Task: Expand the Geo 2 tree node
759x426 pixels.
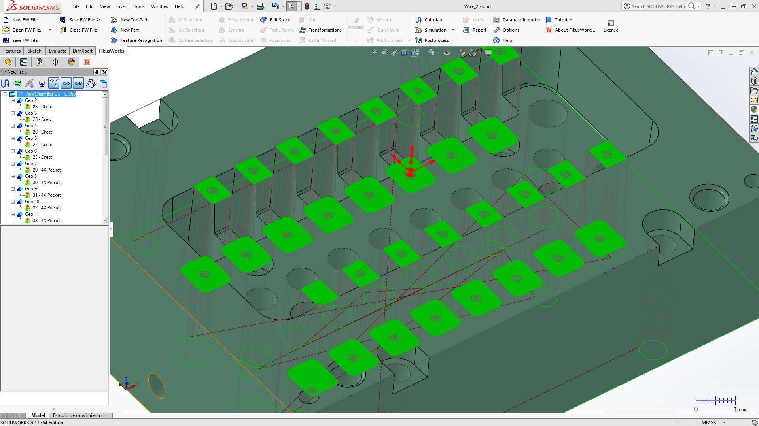Action: [13, 100]
